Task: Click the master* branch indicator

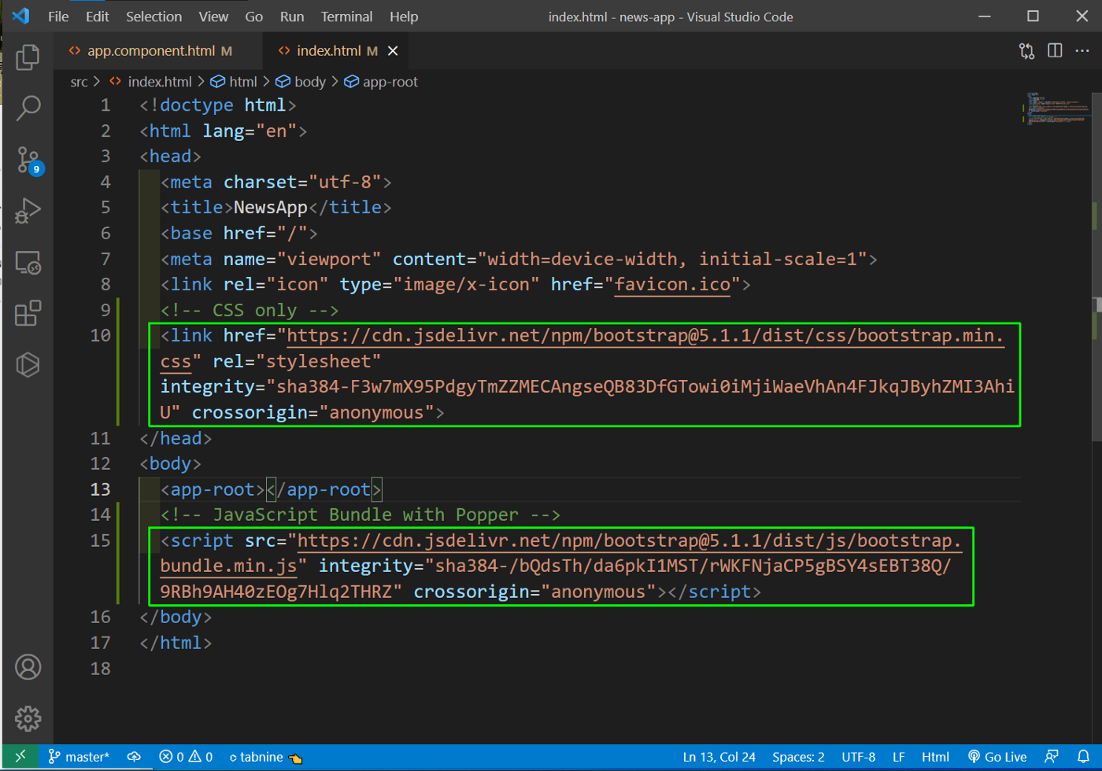Action: (x=79, y=757)
